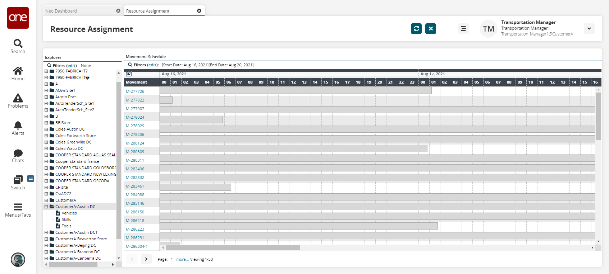Expand the Austin Port folder

(46, 97)
